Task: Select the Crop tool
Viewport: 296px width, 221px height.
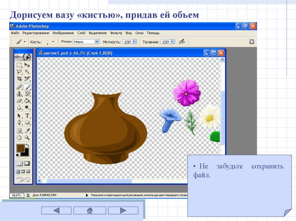Action: coord(19,78)
